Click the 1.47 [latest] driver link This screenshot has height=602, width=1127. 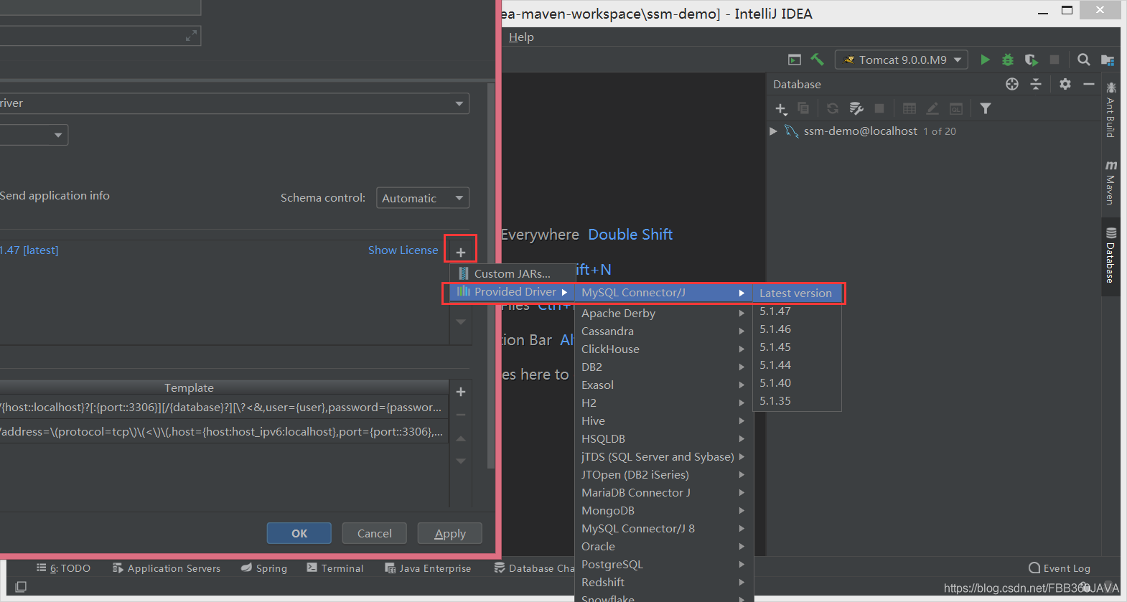[x=29, y=250]
